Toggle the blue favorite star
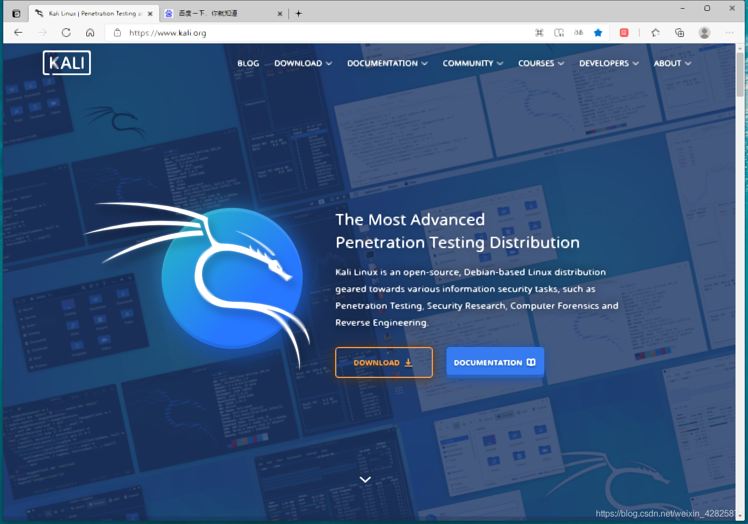The image size is (748, 524). point(598,33)
